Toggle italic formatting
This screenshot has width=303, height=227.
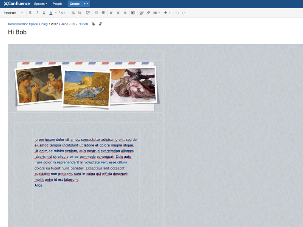37,13
